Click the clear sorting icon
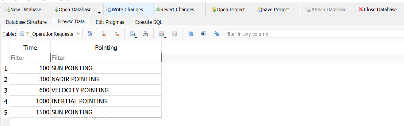 coord(117,34)
